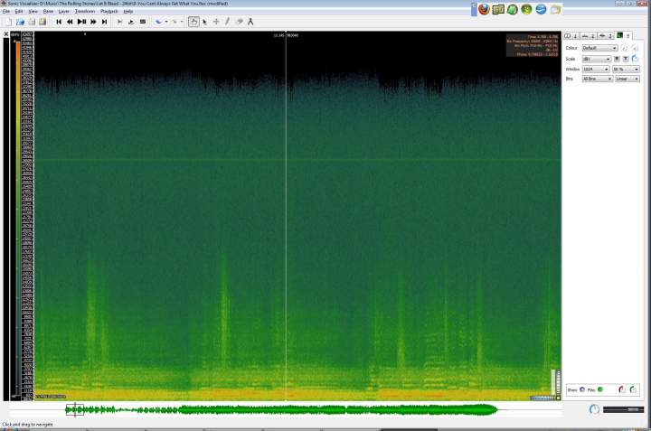Image resolution: width=651 pixels, height=431 pixels.
Task: Open the Linear frequency scale dropdown
Action: 627,79
